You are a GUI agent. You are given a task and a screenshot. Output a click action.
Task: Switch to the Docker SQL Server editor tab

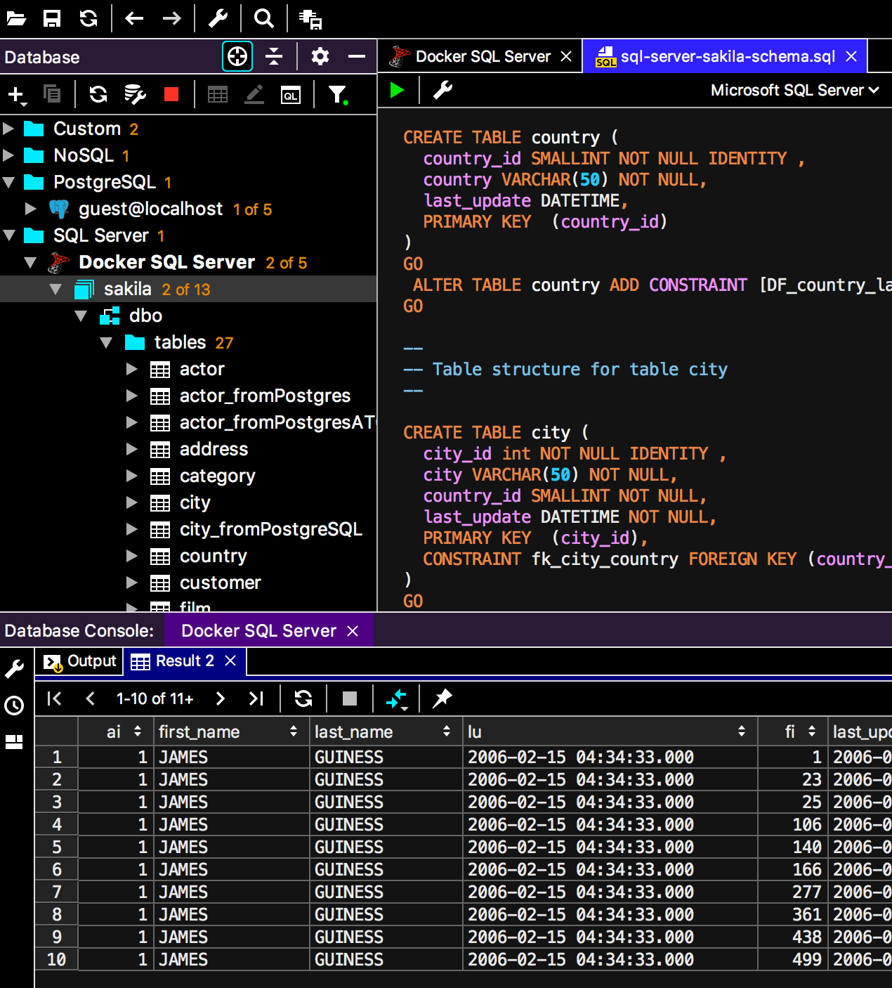[x=482, y=56]
